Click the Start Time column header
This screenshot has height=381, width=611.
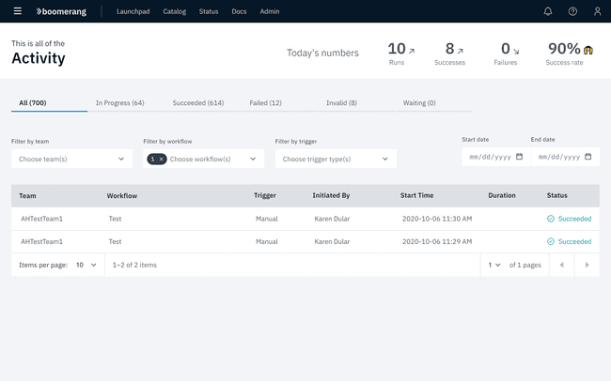[x=416, y=195]
